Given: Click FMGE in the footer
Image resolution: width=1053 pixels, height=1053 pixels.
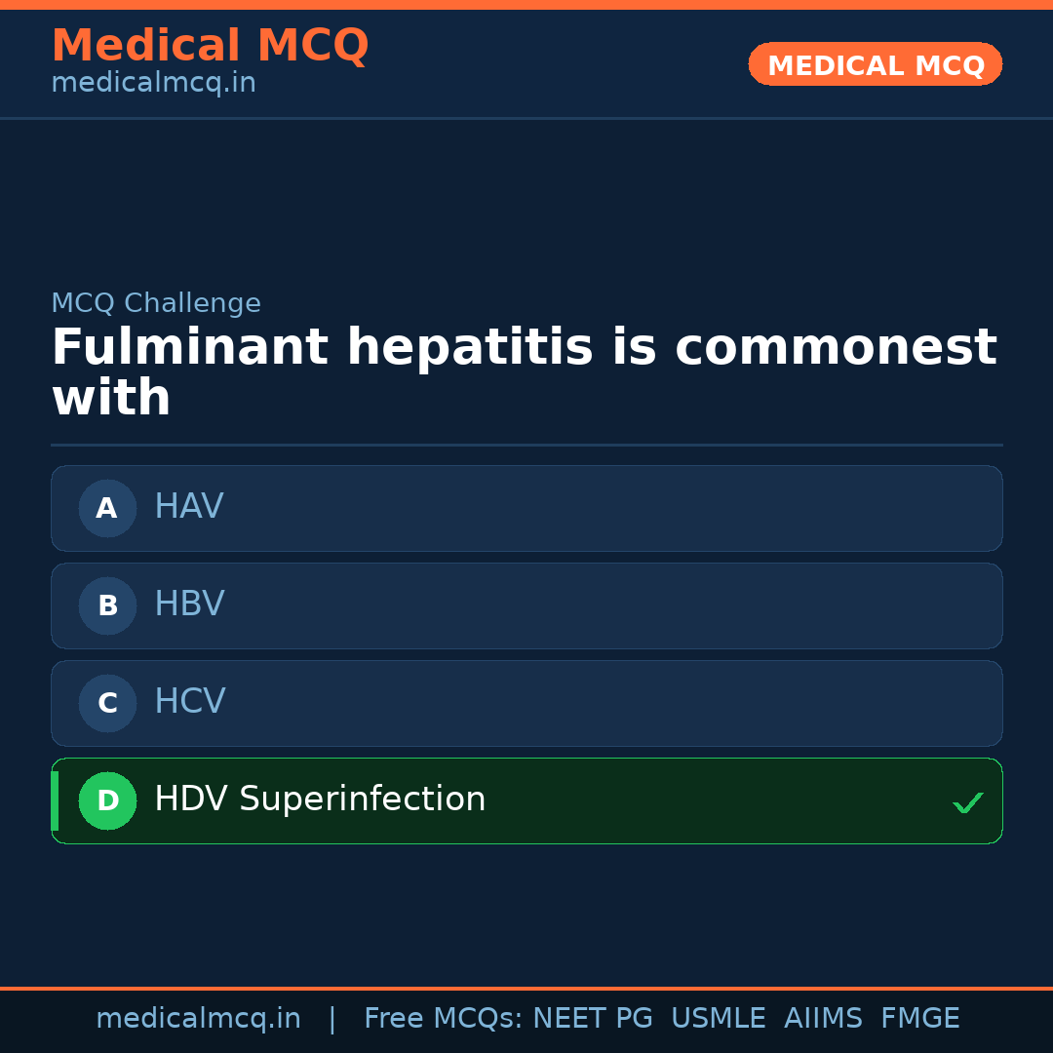Looking at the screenshot, I should (919, 1019).
